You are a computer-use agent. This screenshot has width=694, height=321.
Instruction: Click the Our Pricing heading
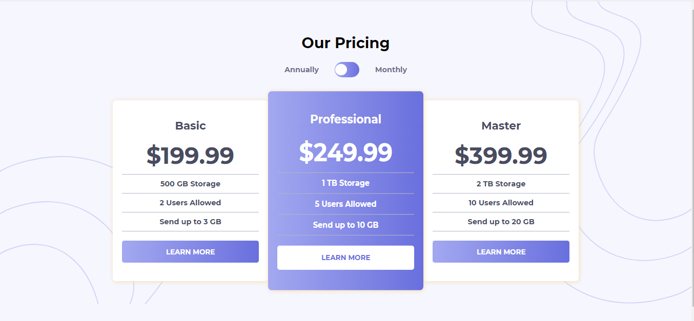[345, 43]
